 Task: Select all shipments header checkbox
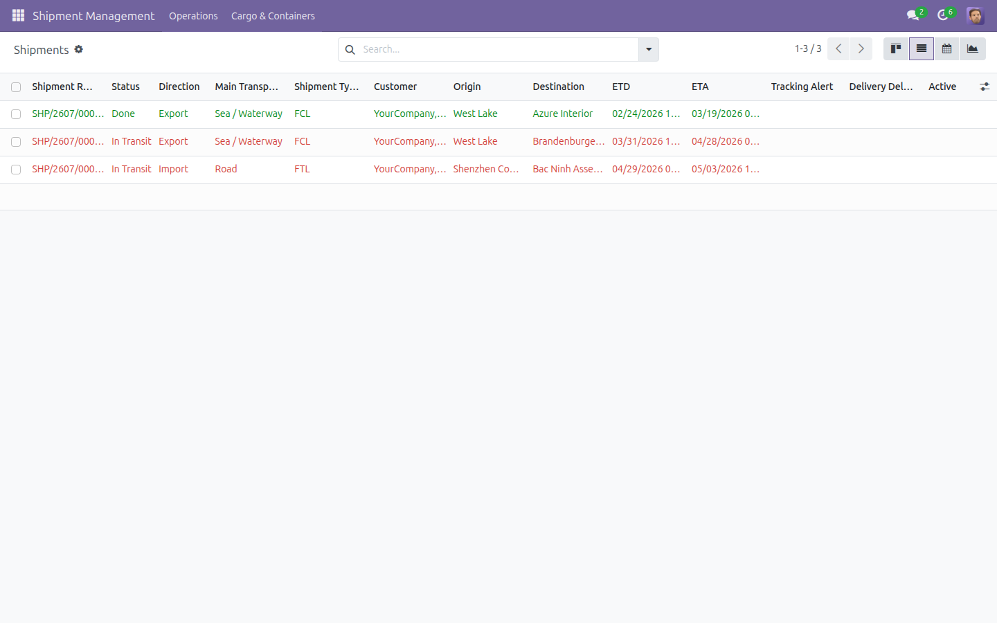point(16,87)
